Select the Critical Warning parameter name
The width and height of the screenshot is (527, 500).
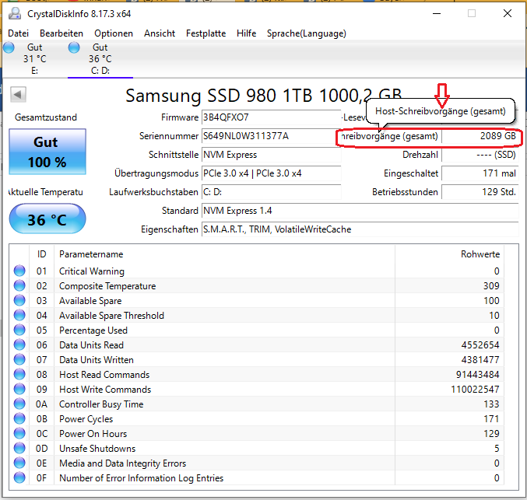click(92, 271)
